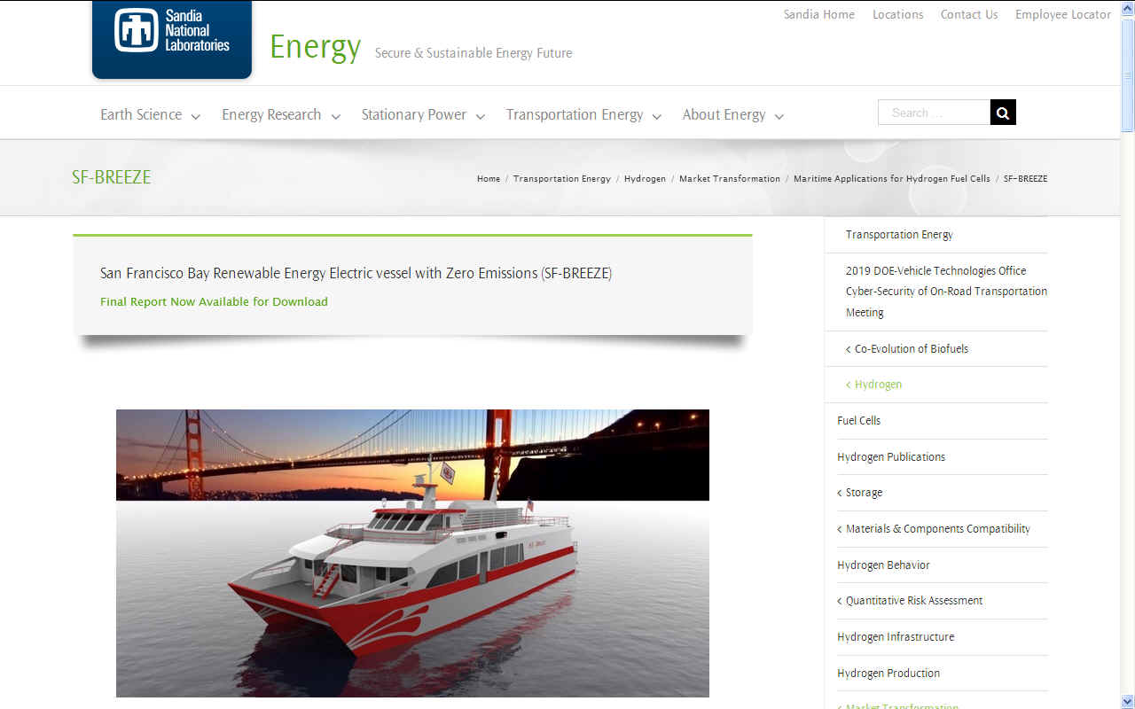Viewport: 1135px width, 709px height.
Task: Click the Sandia National Laboratories logo
Action: tap(172, 40)
